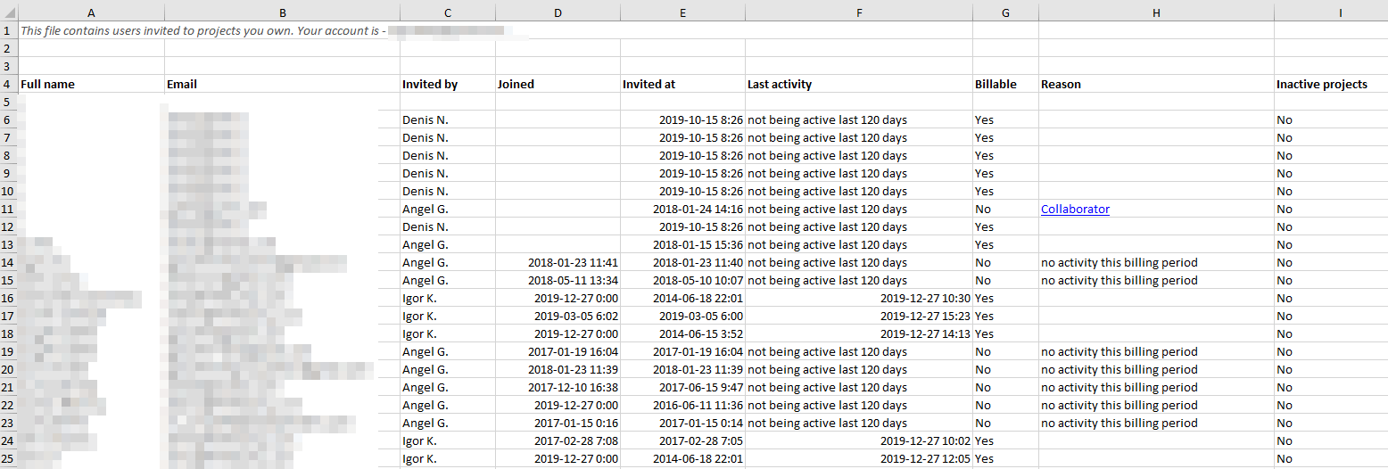Click column F header letter
The height and width of the screenshot is (469, 1388).
[x=858, y=12]
